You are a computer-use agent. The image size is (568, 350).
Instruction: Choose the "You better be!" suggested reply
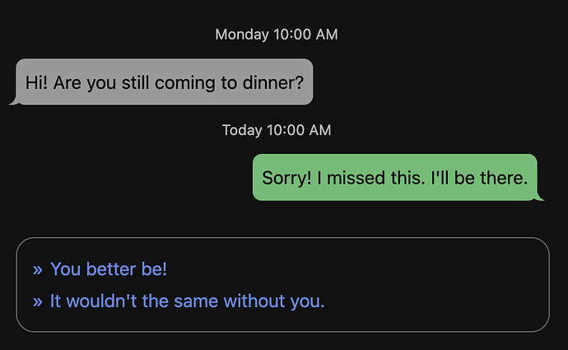pyautogui.click(x=109, y=269)
